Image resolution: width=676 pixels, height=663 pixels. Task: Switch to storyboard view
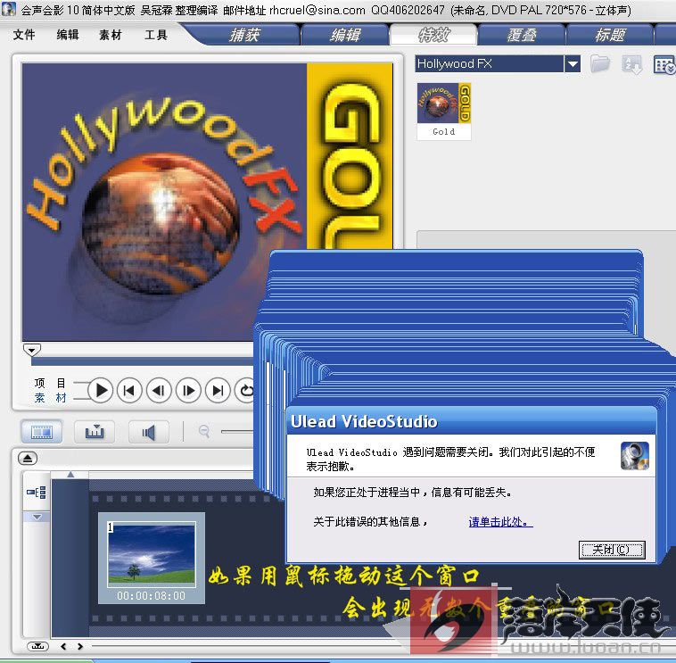42,431
